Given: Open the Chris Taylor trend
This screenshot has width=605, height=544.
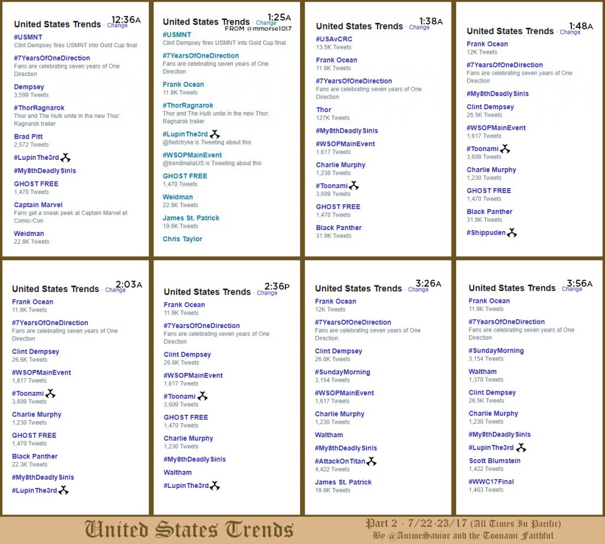Looking at the screenshot, I should [183, 239].
